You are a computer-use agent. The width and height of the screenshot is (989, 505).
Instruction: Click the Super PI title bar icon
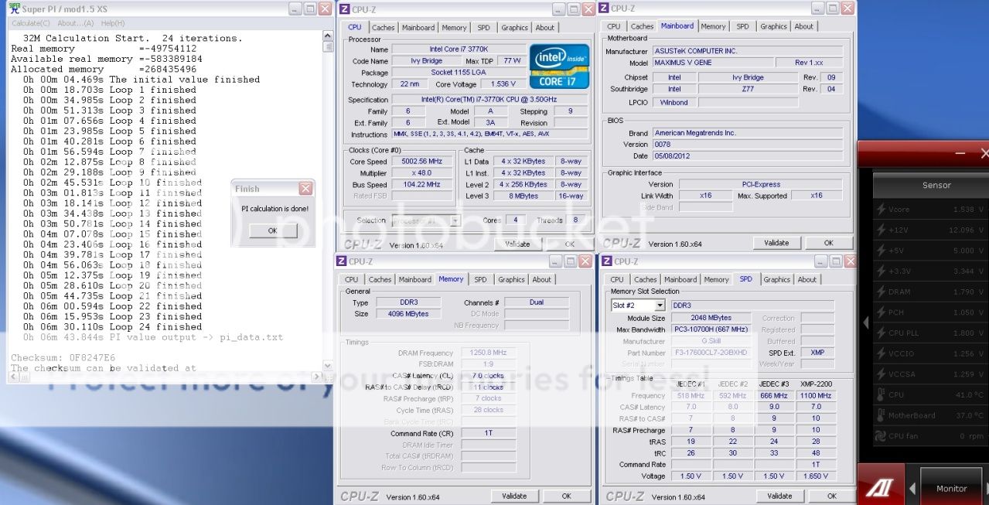click(x=12, y=9)
